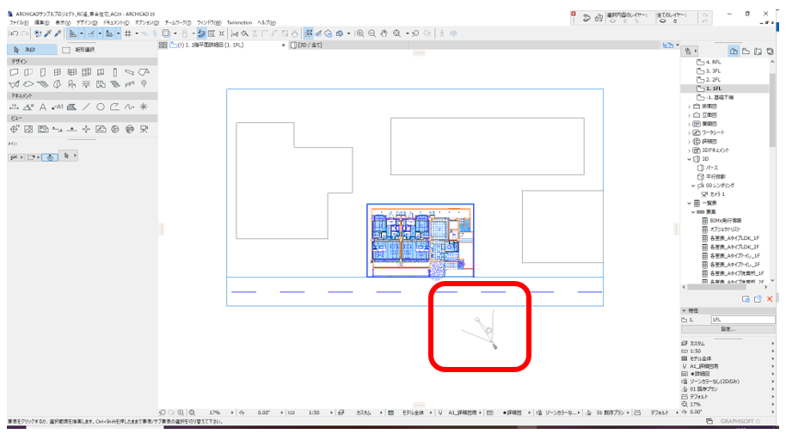
Task: Select the Stair tool
Action: (43, 84)
